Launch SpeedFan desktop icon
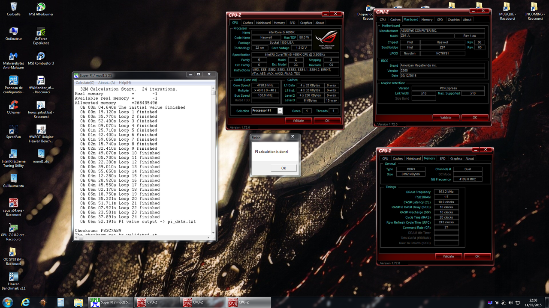 13,132
